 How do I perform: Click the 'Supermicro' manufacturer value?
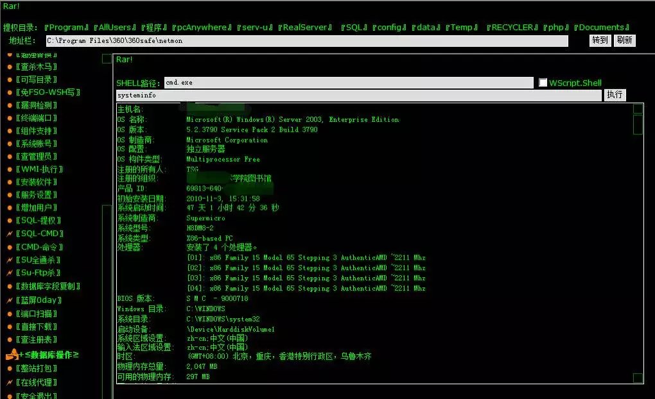205,218
